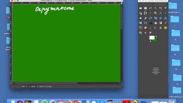The width and height of the screenshot is (183, 103).
Task: Select the Alignment tool
Action: 140,18
